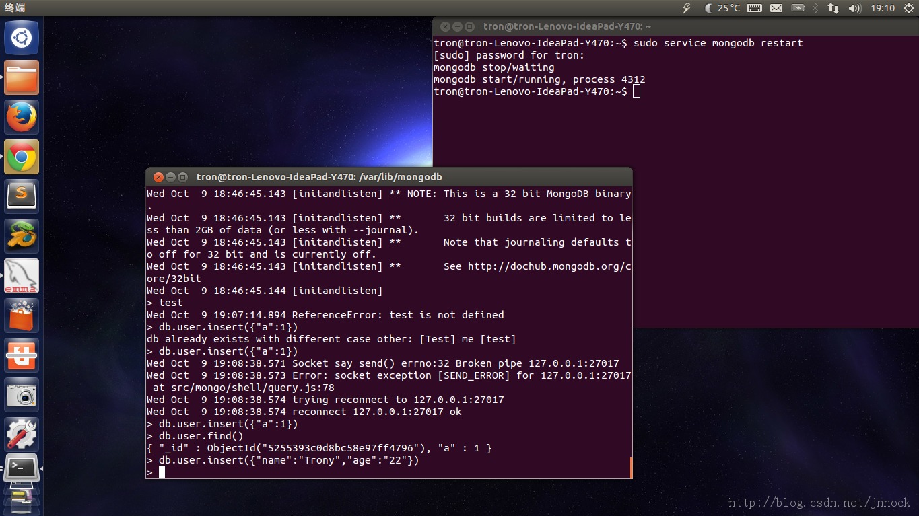The image size is (919, 516).
Task: Launch the Files manager from launcher
Action: pos(22,78)
